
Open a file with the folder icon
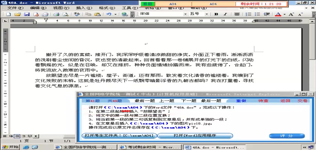click(x=18, y=14)
